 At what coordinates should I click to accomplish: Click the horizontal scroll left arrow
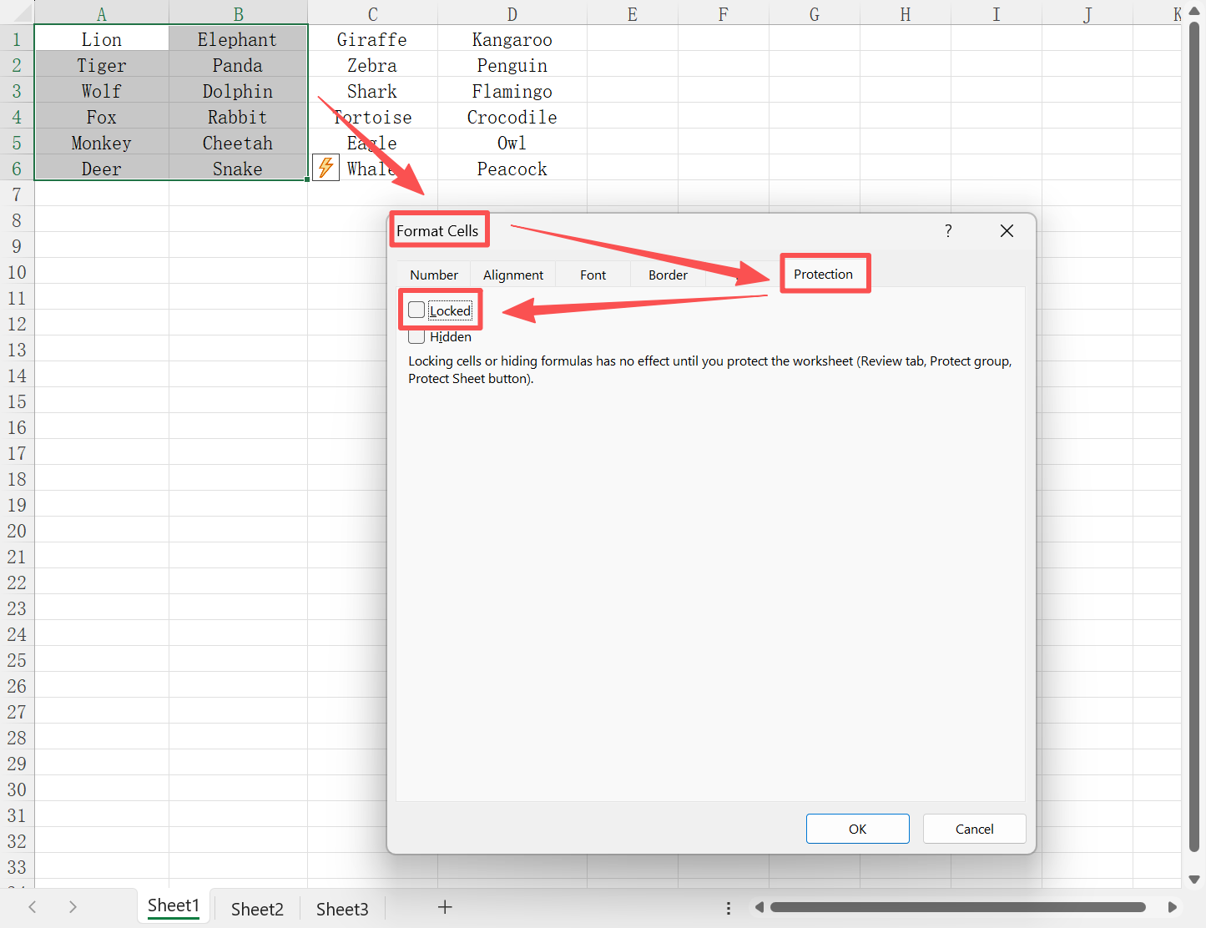[759, 907]
